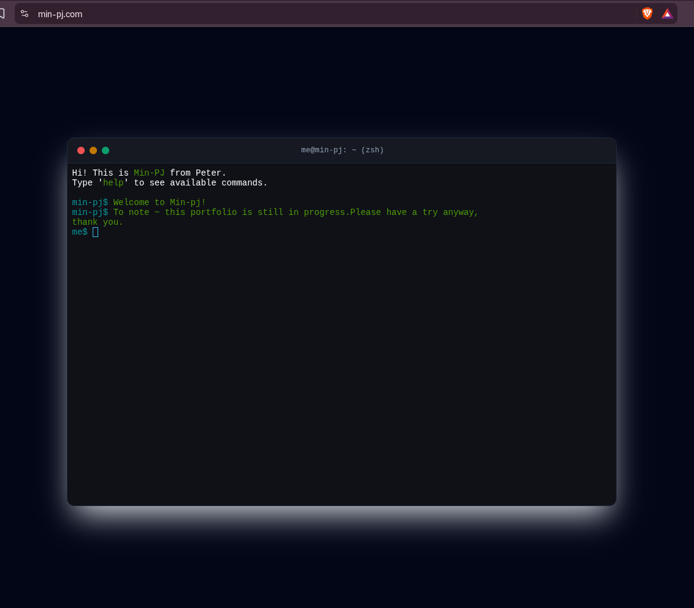Click the terminal title 'me@min-pj: ~ (zsh)'
Screen dimensions: 694x608
tap(342, 150)
